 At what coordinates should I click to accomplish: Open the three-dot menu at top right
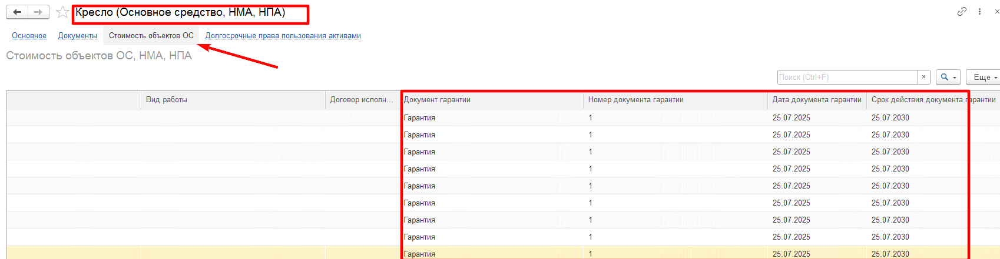(979, 11)
